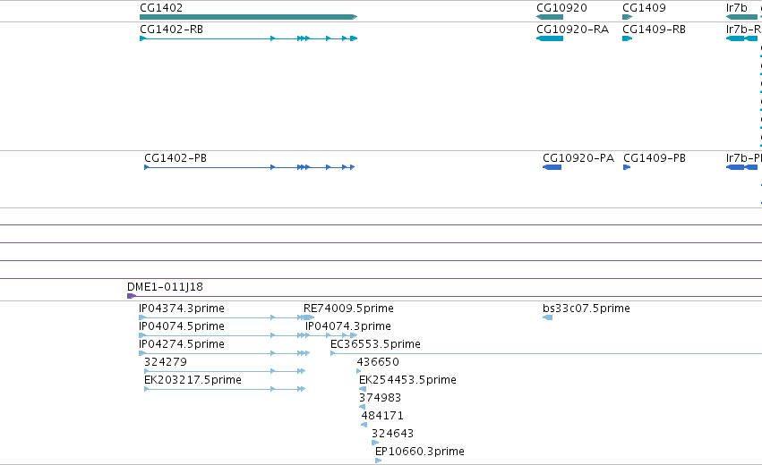
Task: Select the IP04274.5prime EST label
Action: 181,344
